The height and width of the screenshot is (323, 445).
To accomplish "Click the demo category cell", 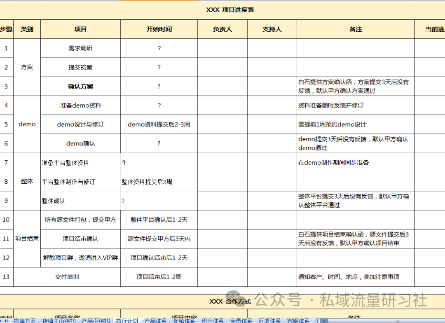I will 27,124.
